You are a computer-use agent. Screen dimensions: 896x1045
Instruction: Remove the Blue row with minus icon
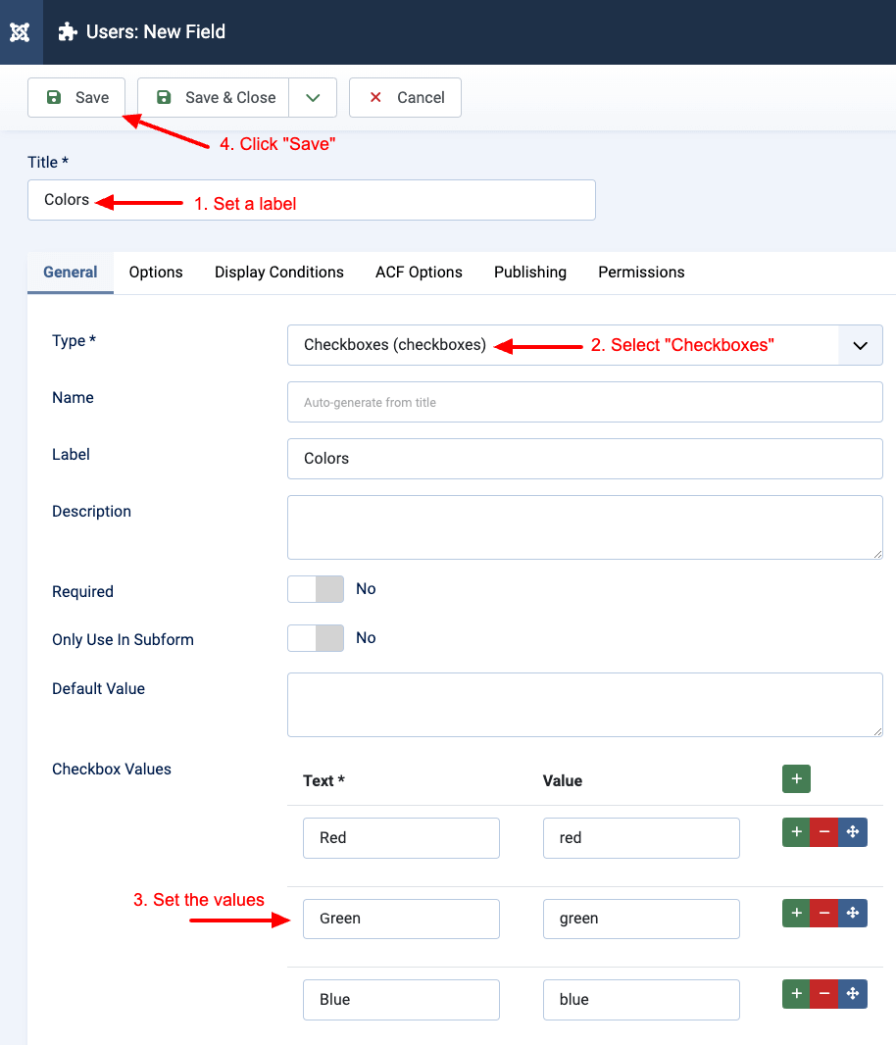tap(824, 994)
